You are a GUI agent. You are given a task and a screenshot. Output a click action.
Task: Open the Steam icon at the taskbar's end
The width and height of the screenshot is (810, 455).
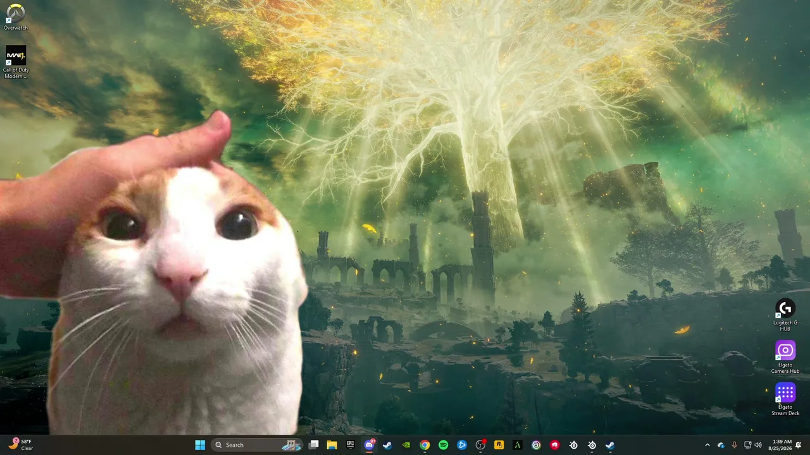611,445
